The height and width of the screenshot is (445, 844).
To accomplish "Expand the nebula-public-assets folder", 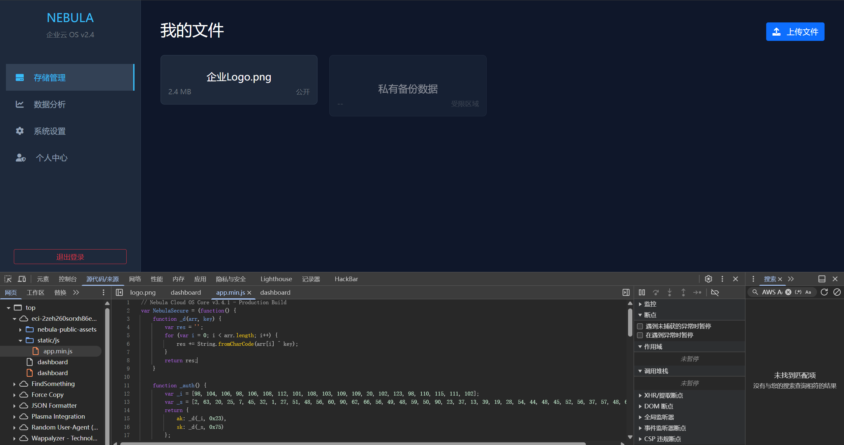I will point(20,330).
